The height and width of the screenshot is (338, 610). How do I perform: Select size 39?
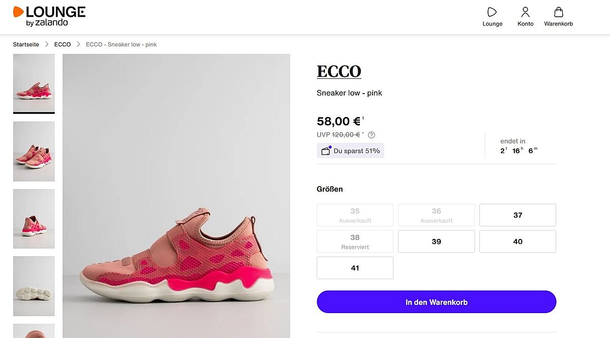(436, 241)
